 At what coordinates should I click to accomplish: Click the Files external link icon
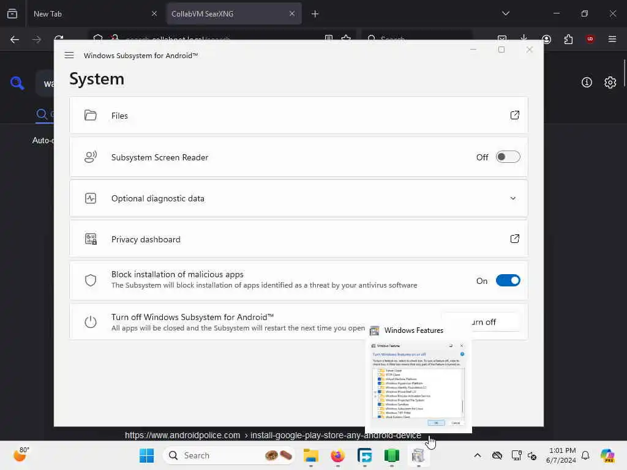(514, 115)
